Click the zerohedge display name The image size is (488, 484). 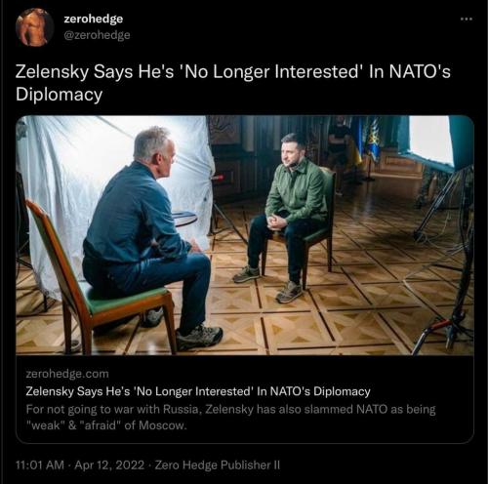coord(94,20)
